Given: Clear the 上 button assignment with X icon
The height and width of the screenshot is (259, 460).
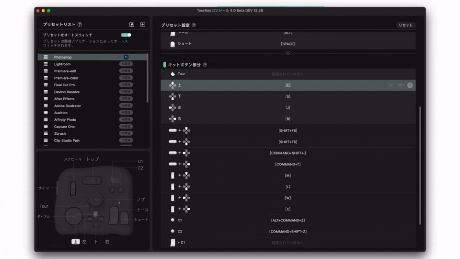Looking at the screenshot, I should 410,85.
